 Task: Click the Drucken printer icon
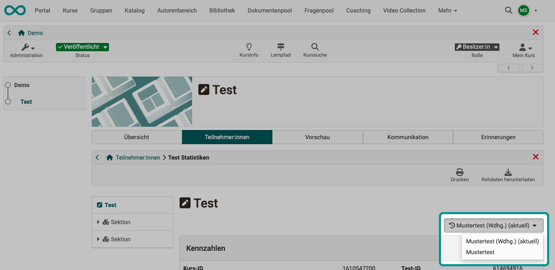(x=459, y=172)
